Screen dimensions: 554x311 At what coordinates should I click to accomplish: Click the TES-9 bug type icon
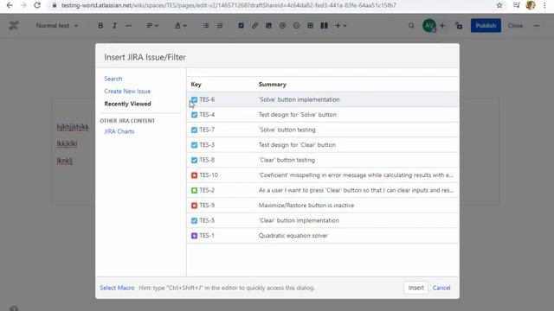pyautogui.click(x=194, y=206)
